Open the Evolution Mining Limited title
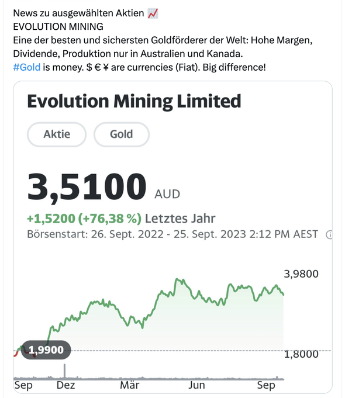 coord(134,101)
